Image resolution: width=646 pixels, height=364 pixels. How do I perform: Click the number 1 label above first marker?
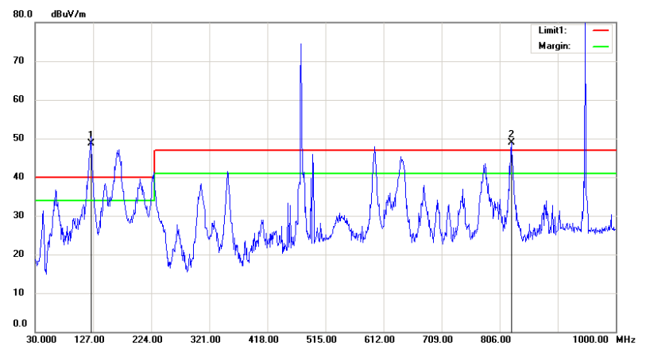pos(91,134)
